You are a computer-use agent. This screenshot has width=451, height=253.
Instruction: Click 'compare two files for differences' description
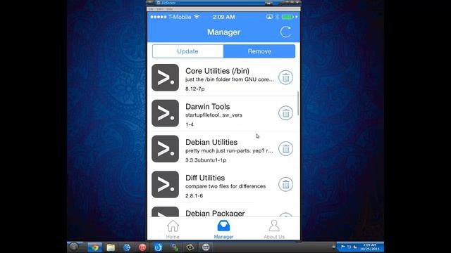tap(225, 186)
